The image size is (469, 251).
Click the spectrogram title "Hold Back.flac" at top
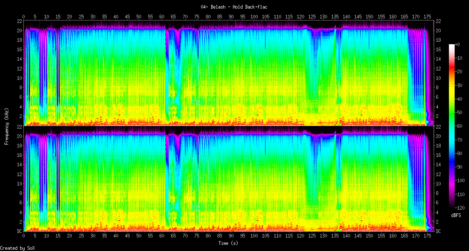pos(234,7)
